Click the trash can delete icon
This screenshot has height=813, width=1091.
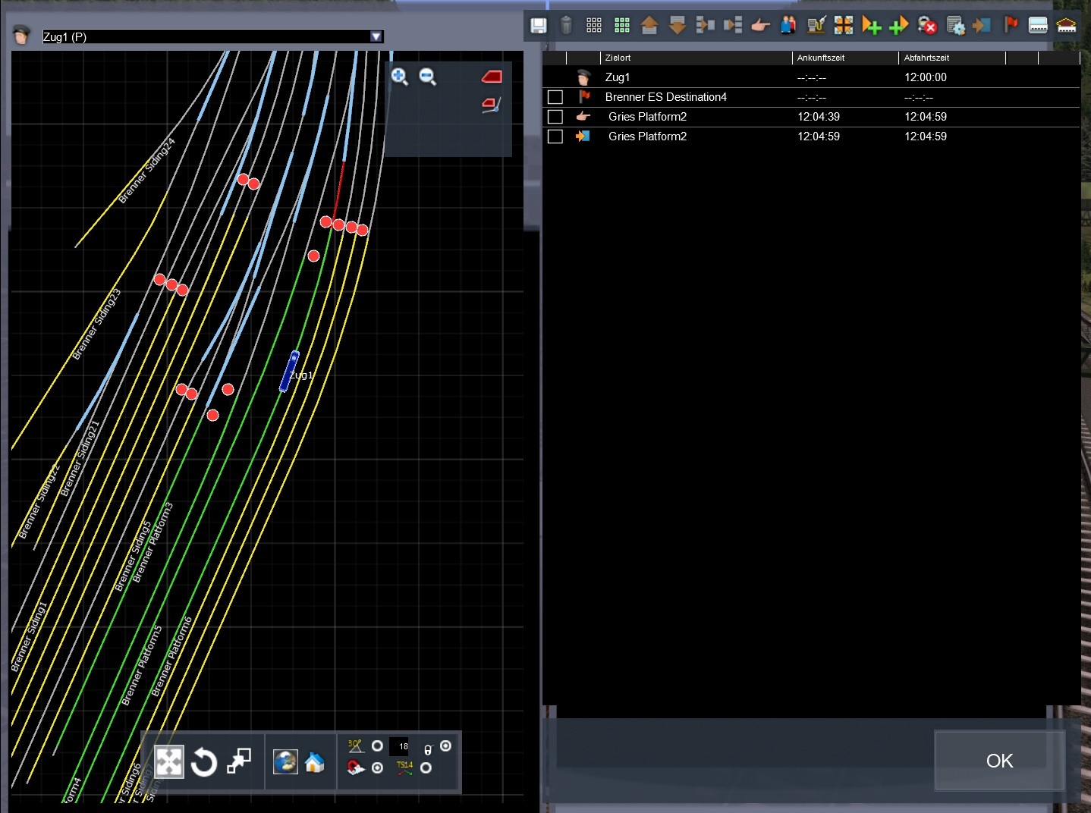point(566,26)
